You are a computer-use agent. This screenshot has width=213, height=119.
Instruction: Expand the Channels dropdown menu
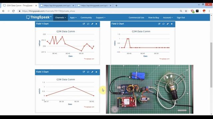click(x=61, y=18)
